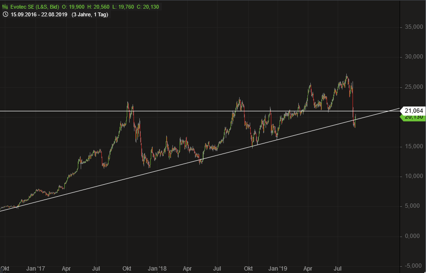The width and height of the screenshot is (426, 273).
Task: Click the Apr label after Jan '17
Action: [66, 269]
